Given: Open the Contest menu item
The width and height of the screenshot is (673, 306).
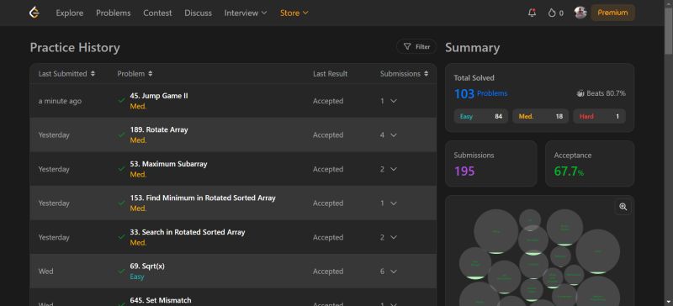Looking at the screenshot, I should 157,13.
